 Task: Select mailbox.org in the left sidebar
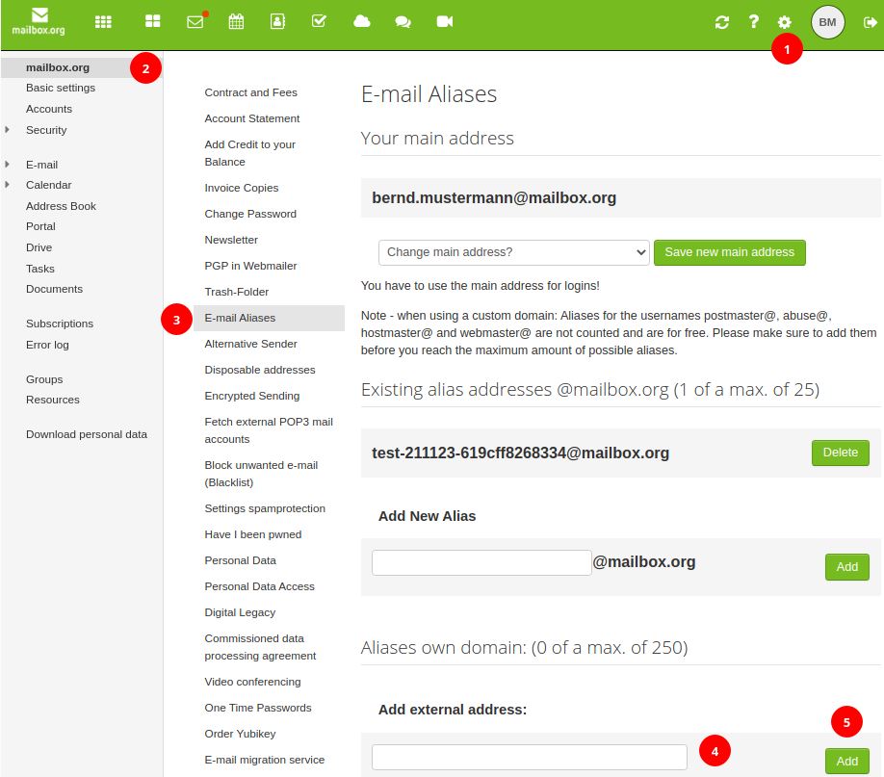pos(58,67)
